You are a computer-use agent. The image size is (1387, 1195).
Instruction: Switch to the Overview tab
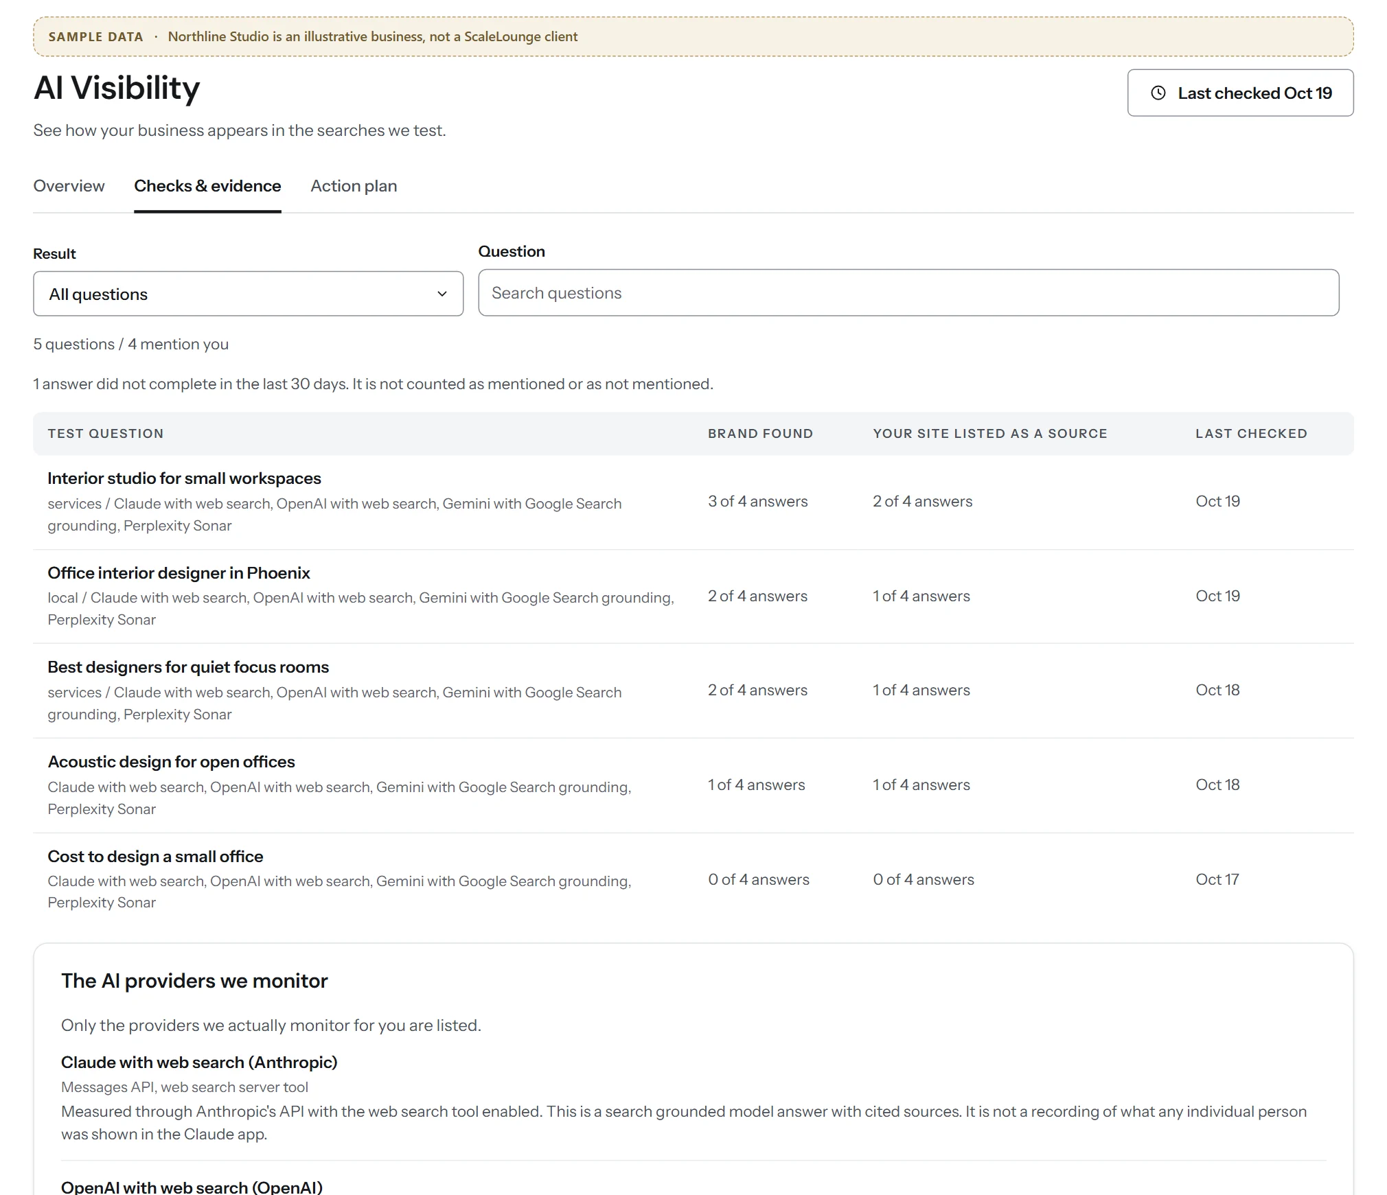(69, 186)
